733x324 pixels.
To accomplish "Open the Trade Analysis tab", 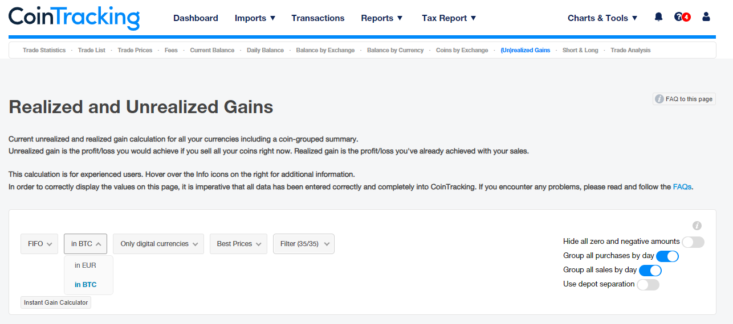I will pyautogui.click(x=630, y=50).
